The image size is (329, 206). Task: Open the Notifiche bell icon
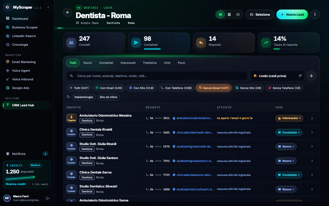pyautogui.click(x=8, y=154)
